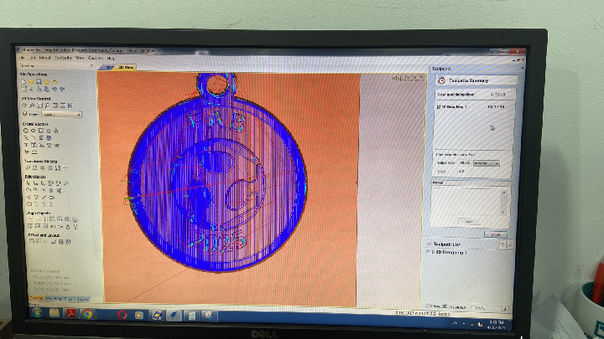604x339 pixels.
Task: Open the Windows Start menu
Action: (37, 313)
